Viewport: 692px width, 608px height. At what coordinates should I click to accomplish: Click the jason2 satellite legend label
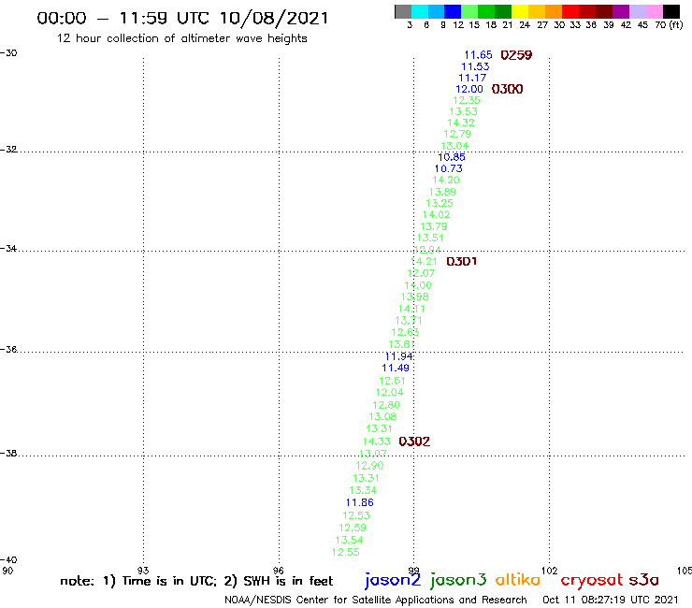pos(393,580)
